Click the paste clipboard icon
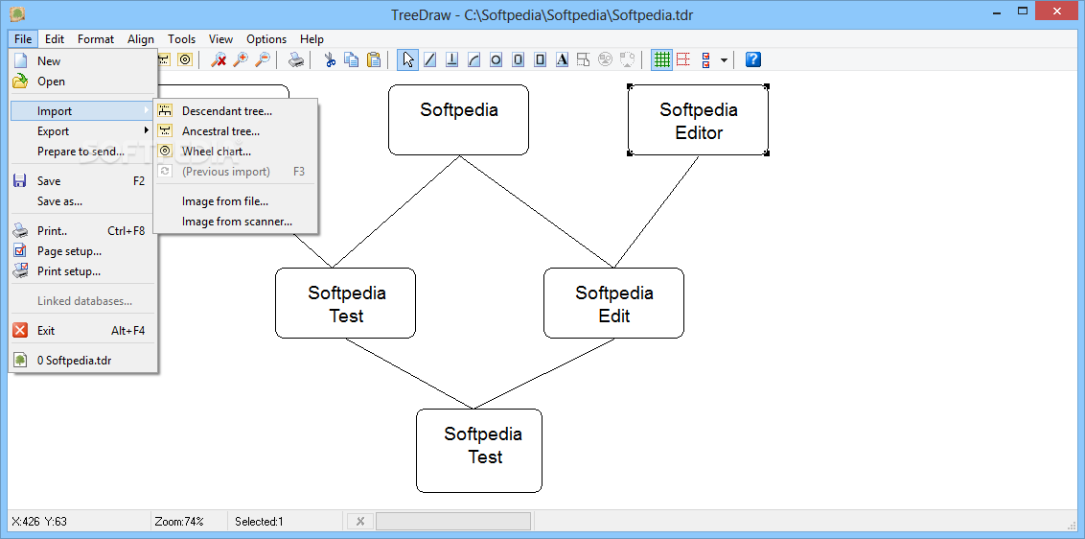 374,59
